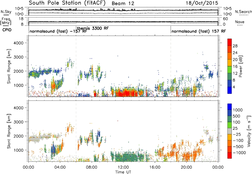Click the '-1000' label on Velocity colorbar
This screenshot has width=252, height=174.
pyautogui.click(x=239, y=153)
